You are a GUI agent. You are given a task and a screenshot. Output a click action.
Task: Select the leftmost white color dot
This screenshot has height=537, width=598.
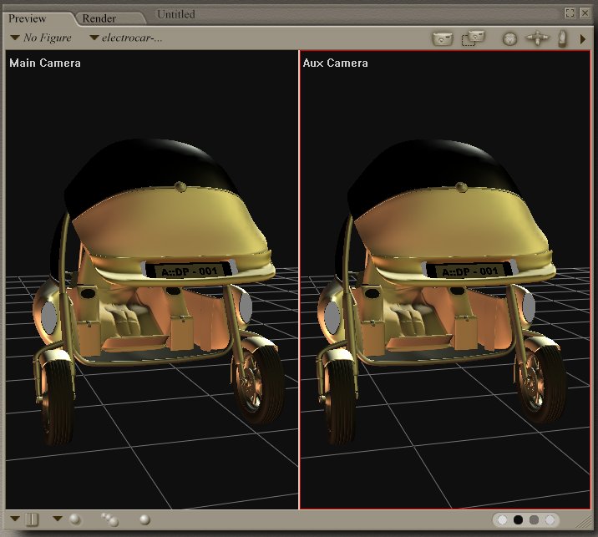pyautogui.click(x=503, y=519)
